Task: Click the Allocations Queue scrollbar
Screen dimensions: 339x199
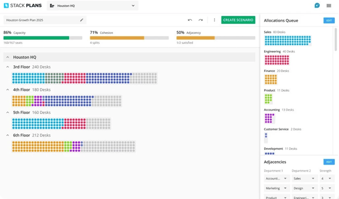Action: pos(336,39)
